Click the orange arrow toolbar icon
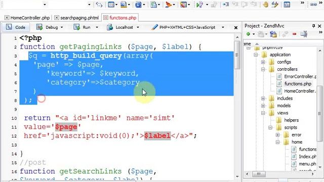Image resolution: width=324 pixels, height=182 pixels. tap(169, 5)
